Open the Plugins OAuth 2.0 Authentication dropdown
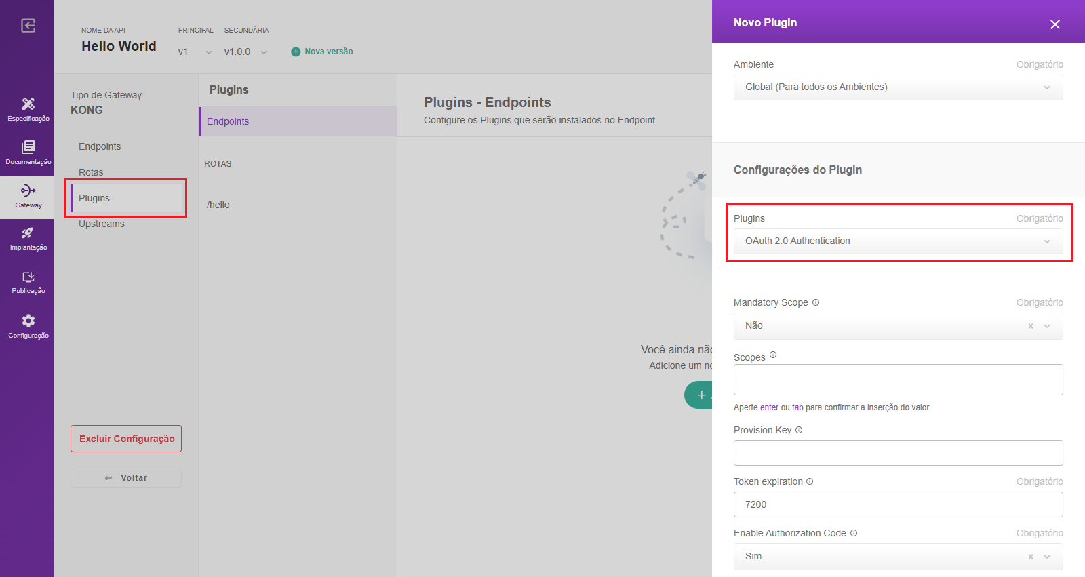 click(x=898, y=241)
